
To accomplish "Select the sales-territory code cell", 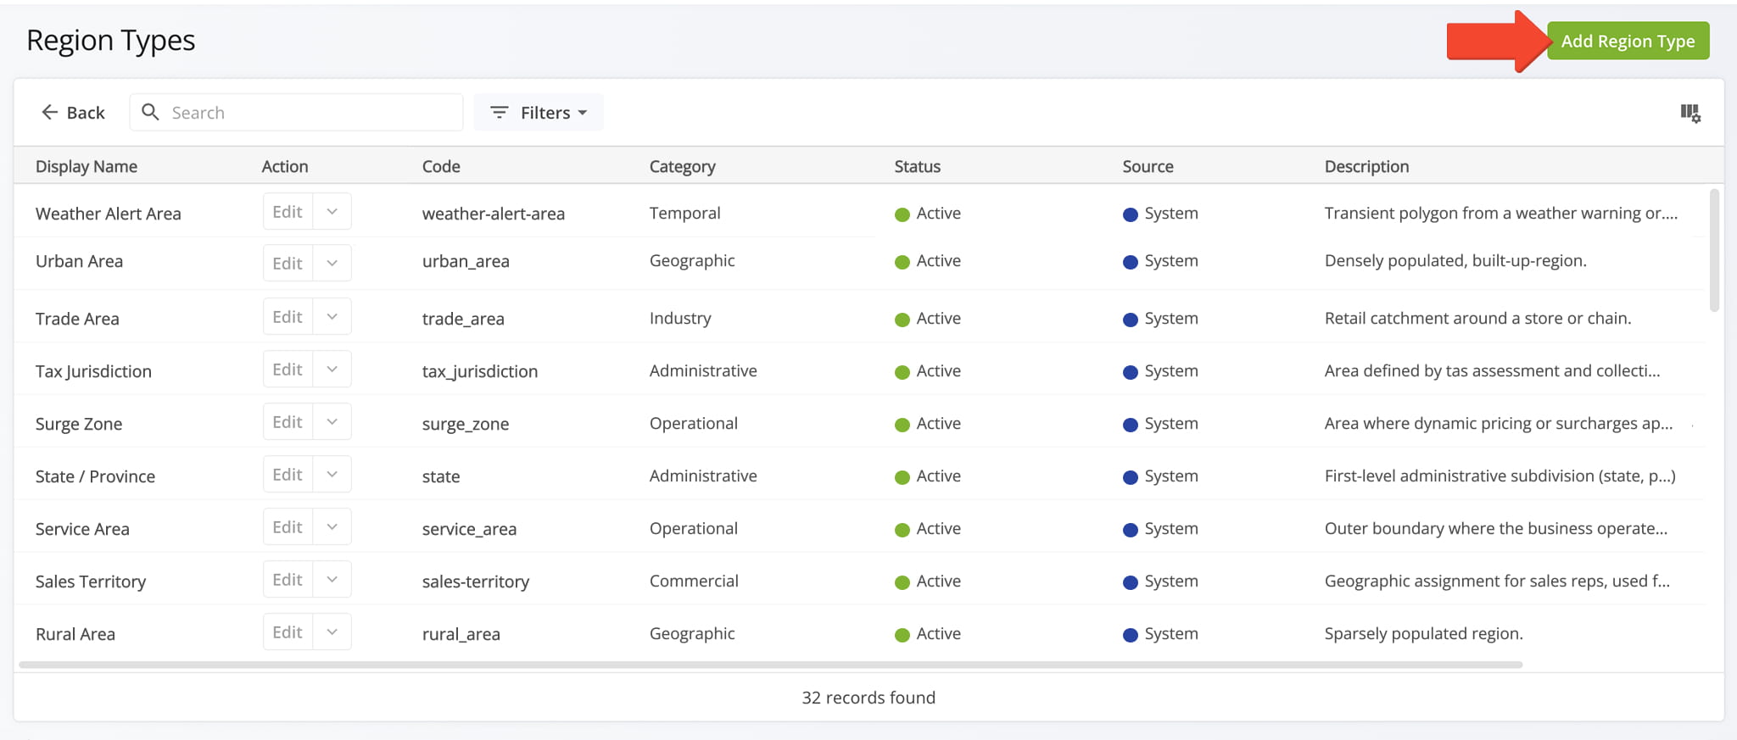I will click(x=476, y=581).
